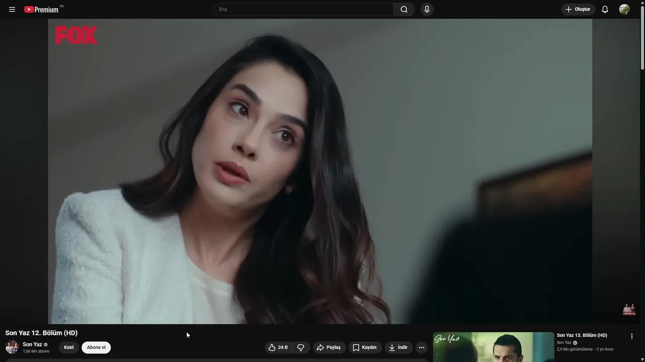The image size is (645, 362).
Task: Open the account avatar menu
Action: pyautogui.click(x=624, y=10)
